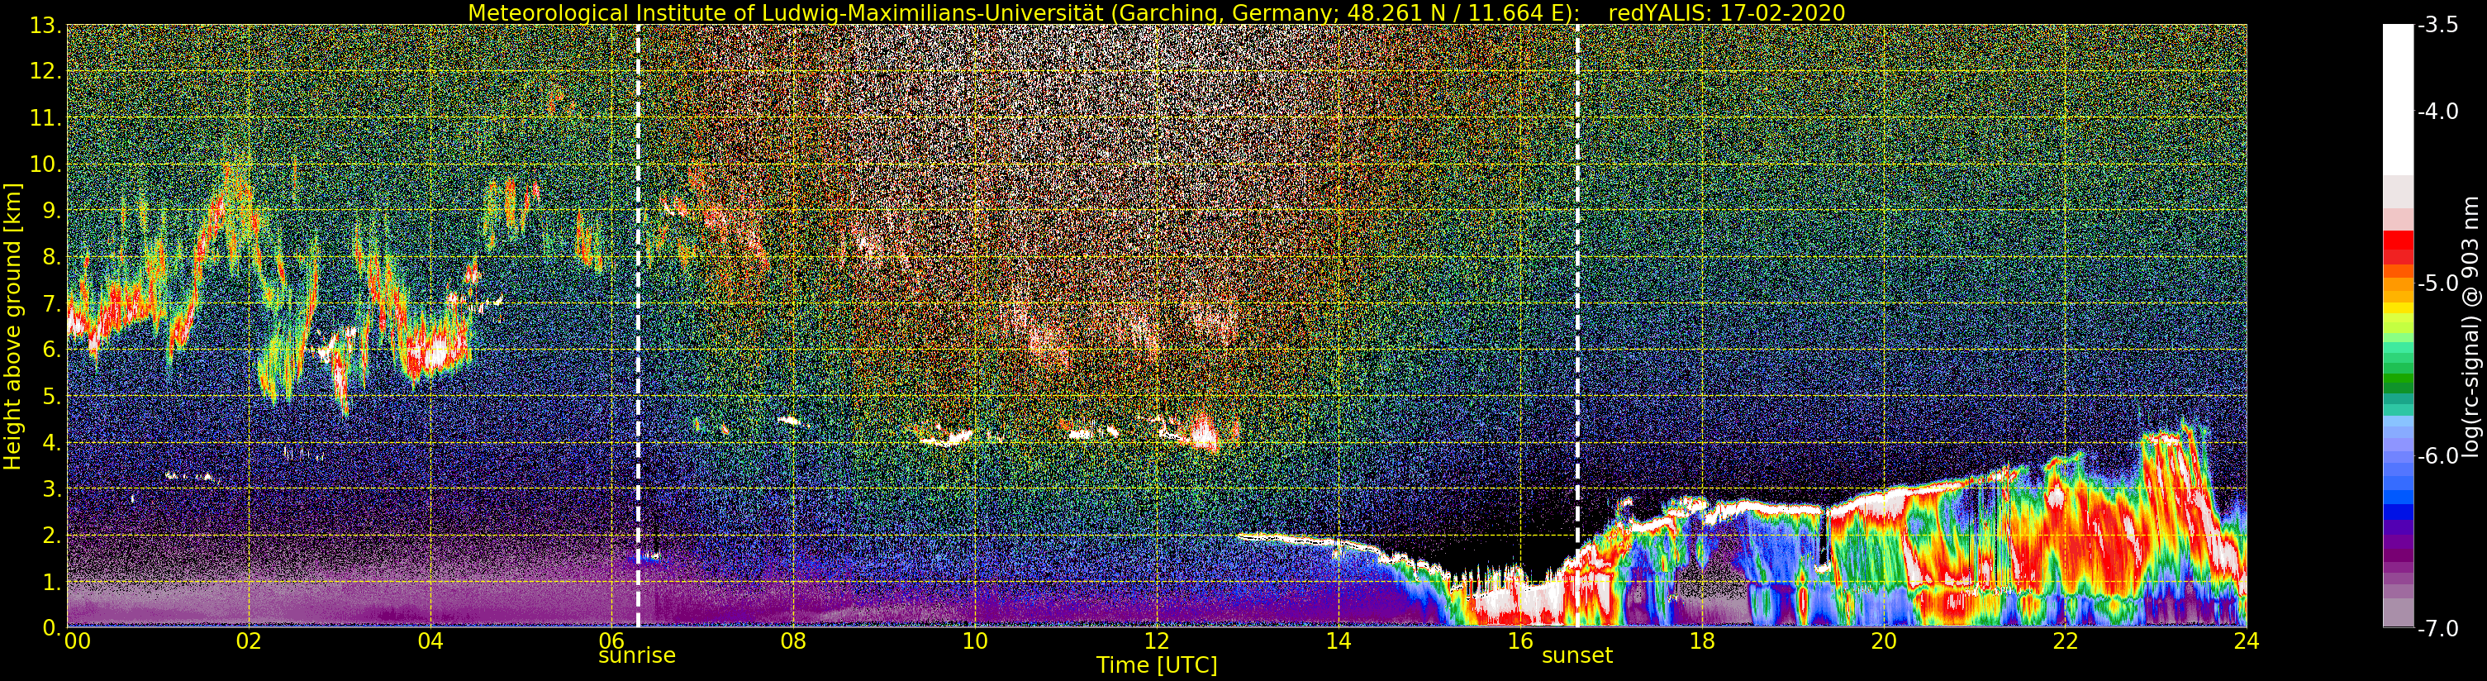The width and height of the screenshot is (2487, 681).
Task: Click the white top section of the colorbar
Action: pos(2398,98)
